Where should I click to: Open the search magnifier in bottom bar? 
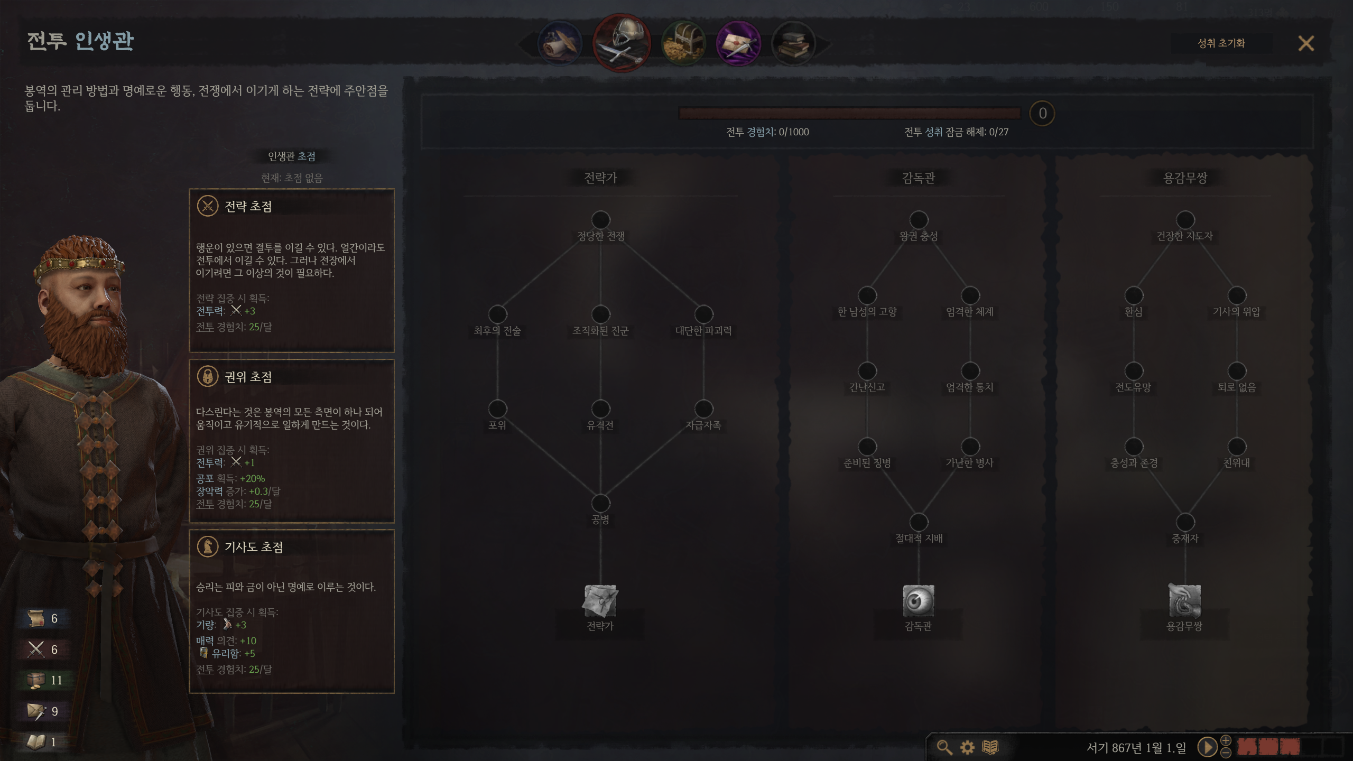pos(944,747)
